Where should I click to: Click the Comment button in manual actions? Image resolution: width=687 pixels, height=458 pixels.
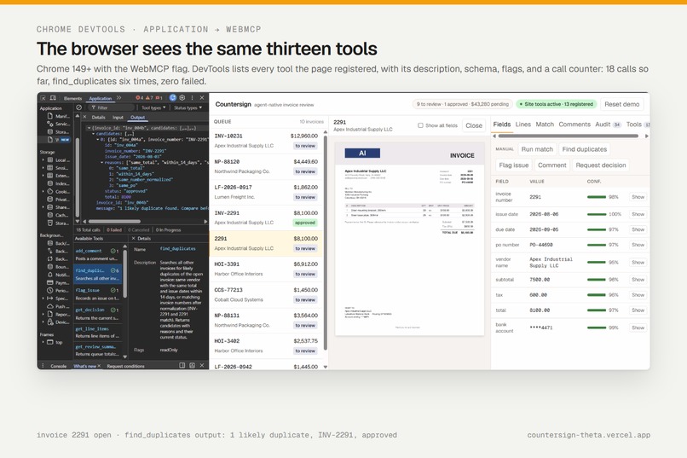pos(552,165)
